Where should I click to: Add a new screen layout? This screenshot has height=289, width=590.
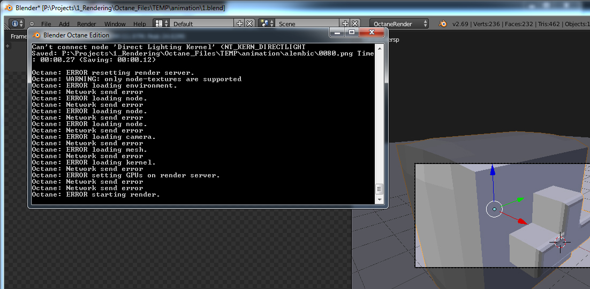tap(240, 24)
